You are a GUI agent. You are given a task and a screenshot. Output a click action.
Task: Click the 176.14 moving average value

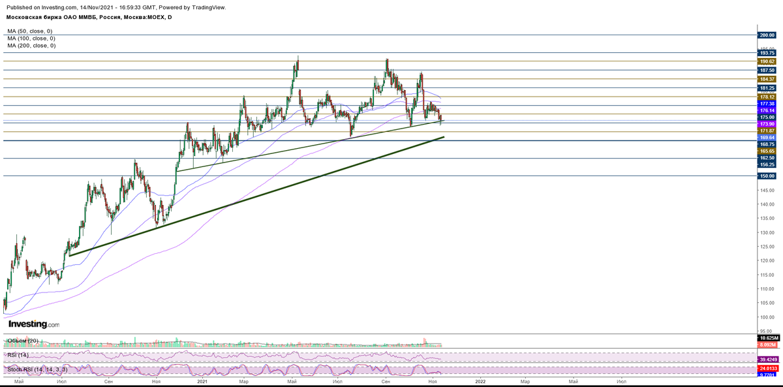[766, 110]
